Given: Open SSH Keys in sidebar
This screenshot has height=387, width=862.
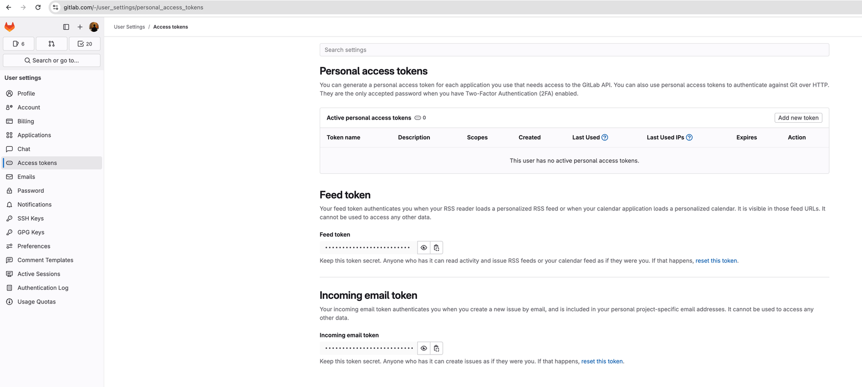Looking at the screenshot, I should click(x=30, y=218).
